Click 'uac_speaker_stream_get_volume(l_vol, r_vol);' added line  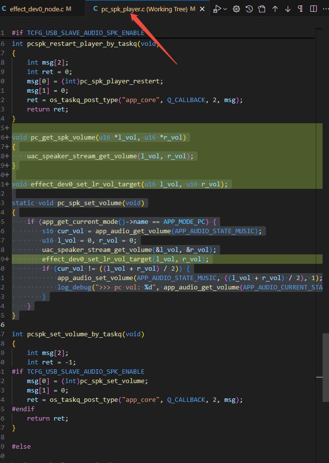pos(110,156)
